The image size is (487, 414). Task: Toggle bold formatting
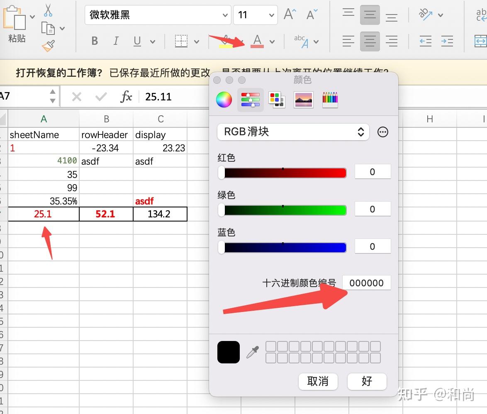pyautogui.click(x=95, y=41)
